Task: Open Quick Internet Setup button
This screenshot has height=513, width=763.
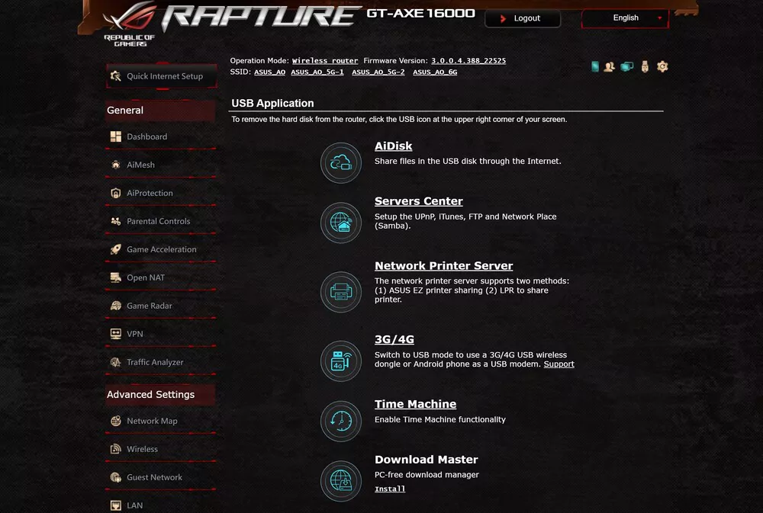Action: tap(162, 76)
